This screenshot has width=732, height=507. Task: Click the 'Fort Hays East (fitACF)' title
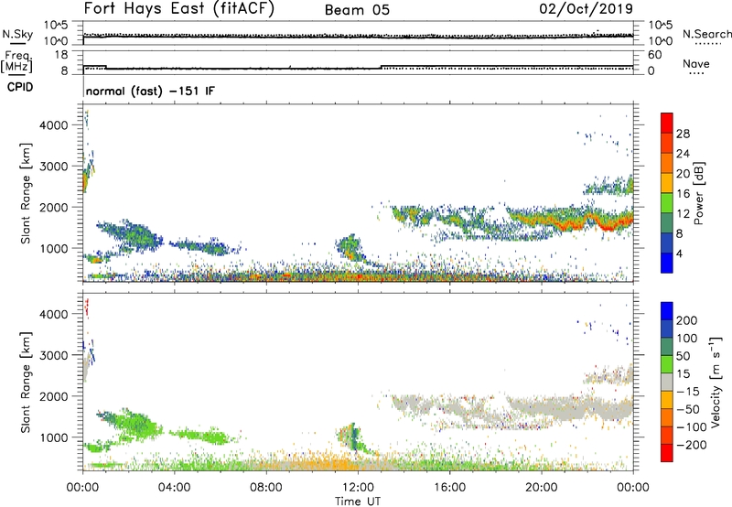pos(178,9)
